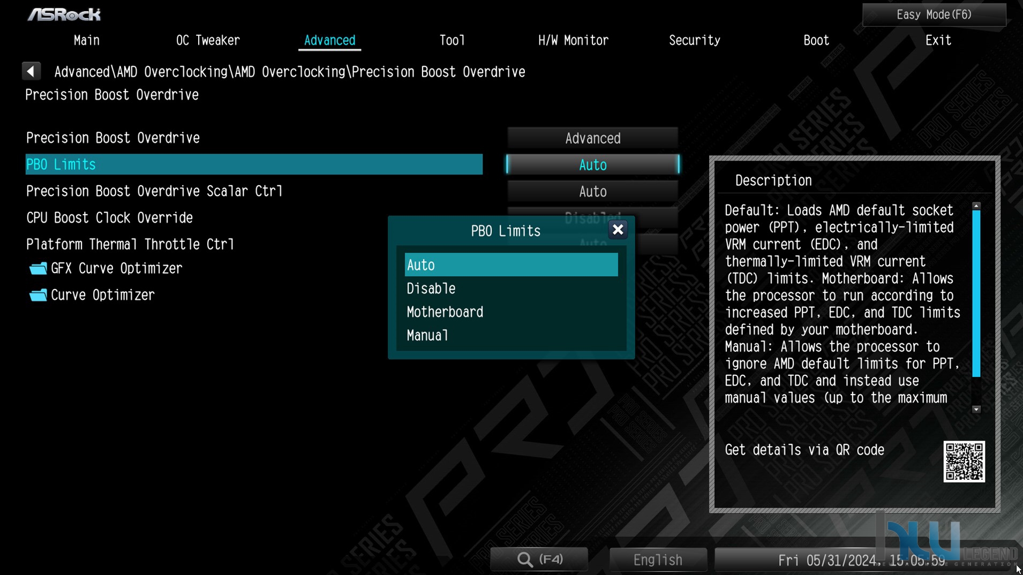Screen dimensions: 1023x575
Task: Click the PBO Limits popup title
Action: click(x=506, y=231)
